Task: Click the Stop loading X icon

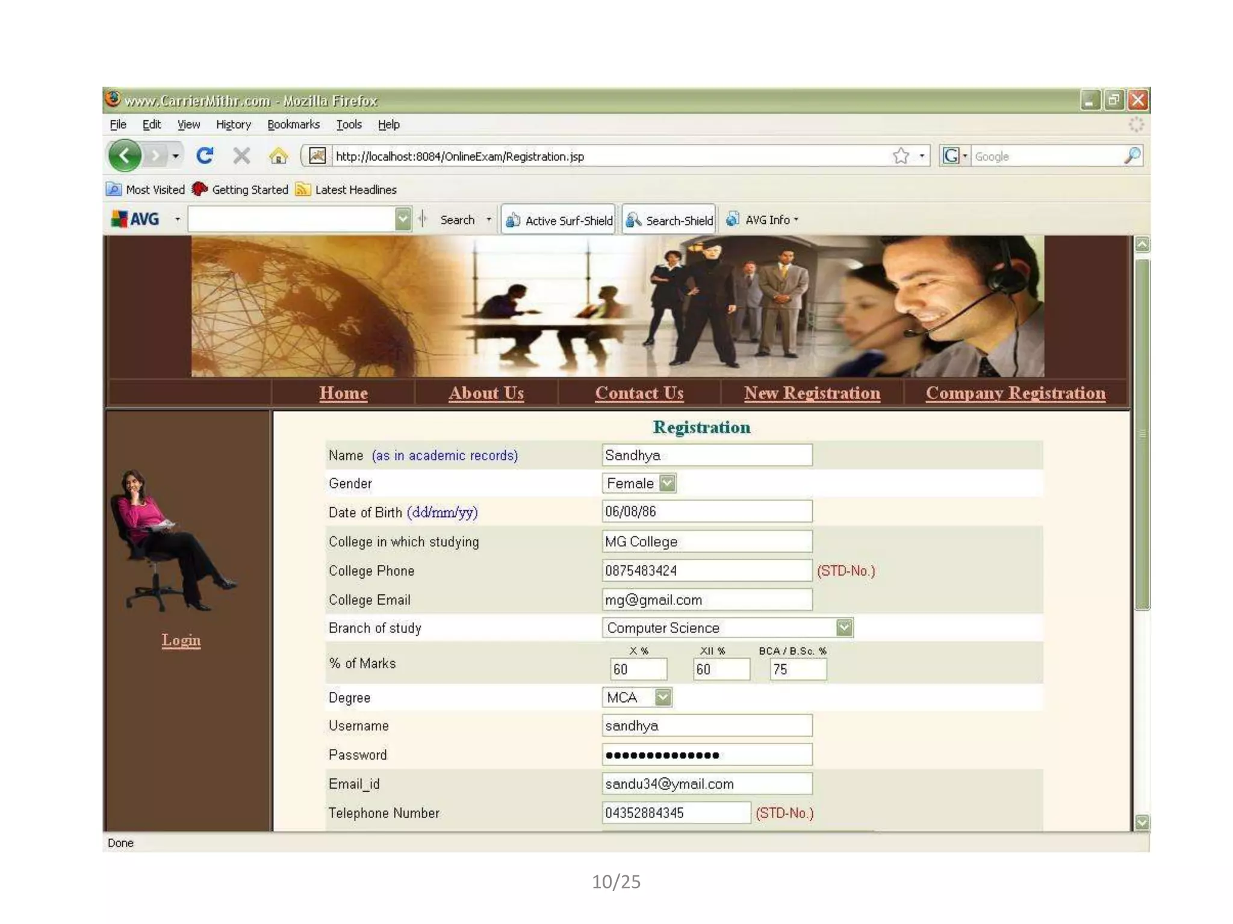Action: point(241,156)
